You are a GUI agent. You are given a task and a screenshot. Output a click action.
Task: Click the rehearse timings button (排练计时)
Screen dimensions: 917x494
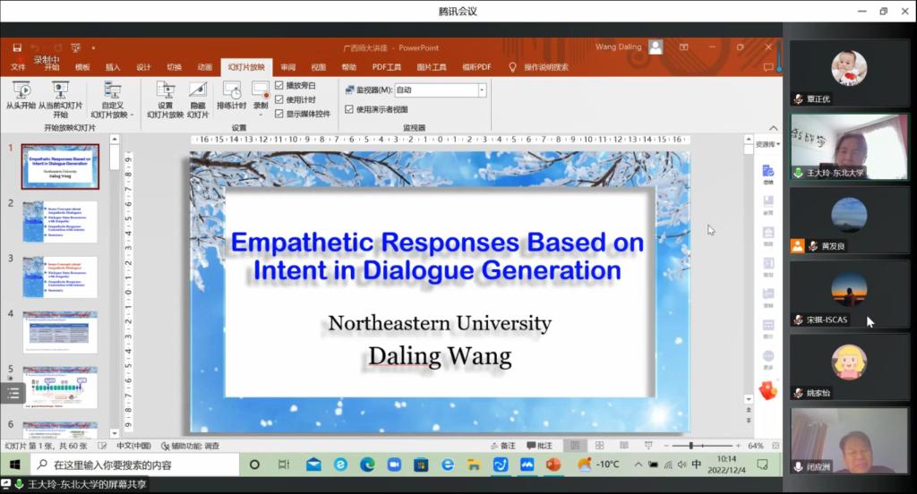point(231,96)
